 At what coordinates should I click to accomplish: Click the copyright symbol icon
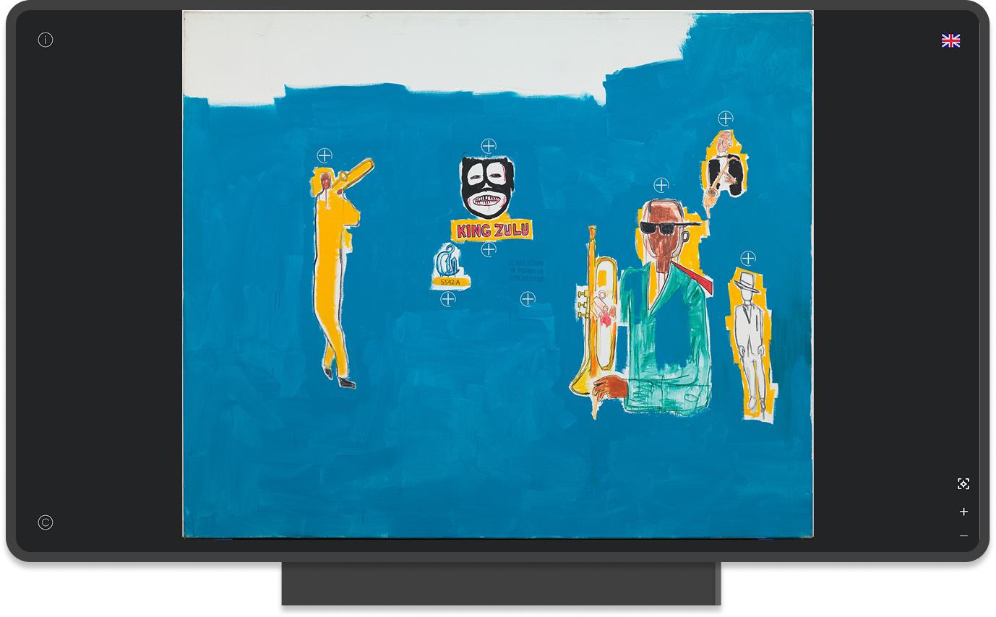coord(46,522)
